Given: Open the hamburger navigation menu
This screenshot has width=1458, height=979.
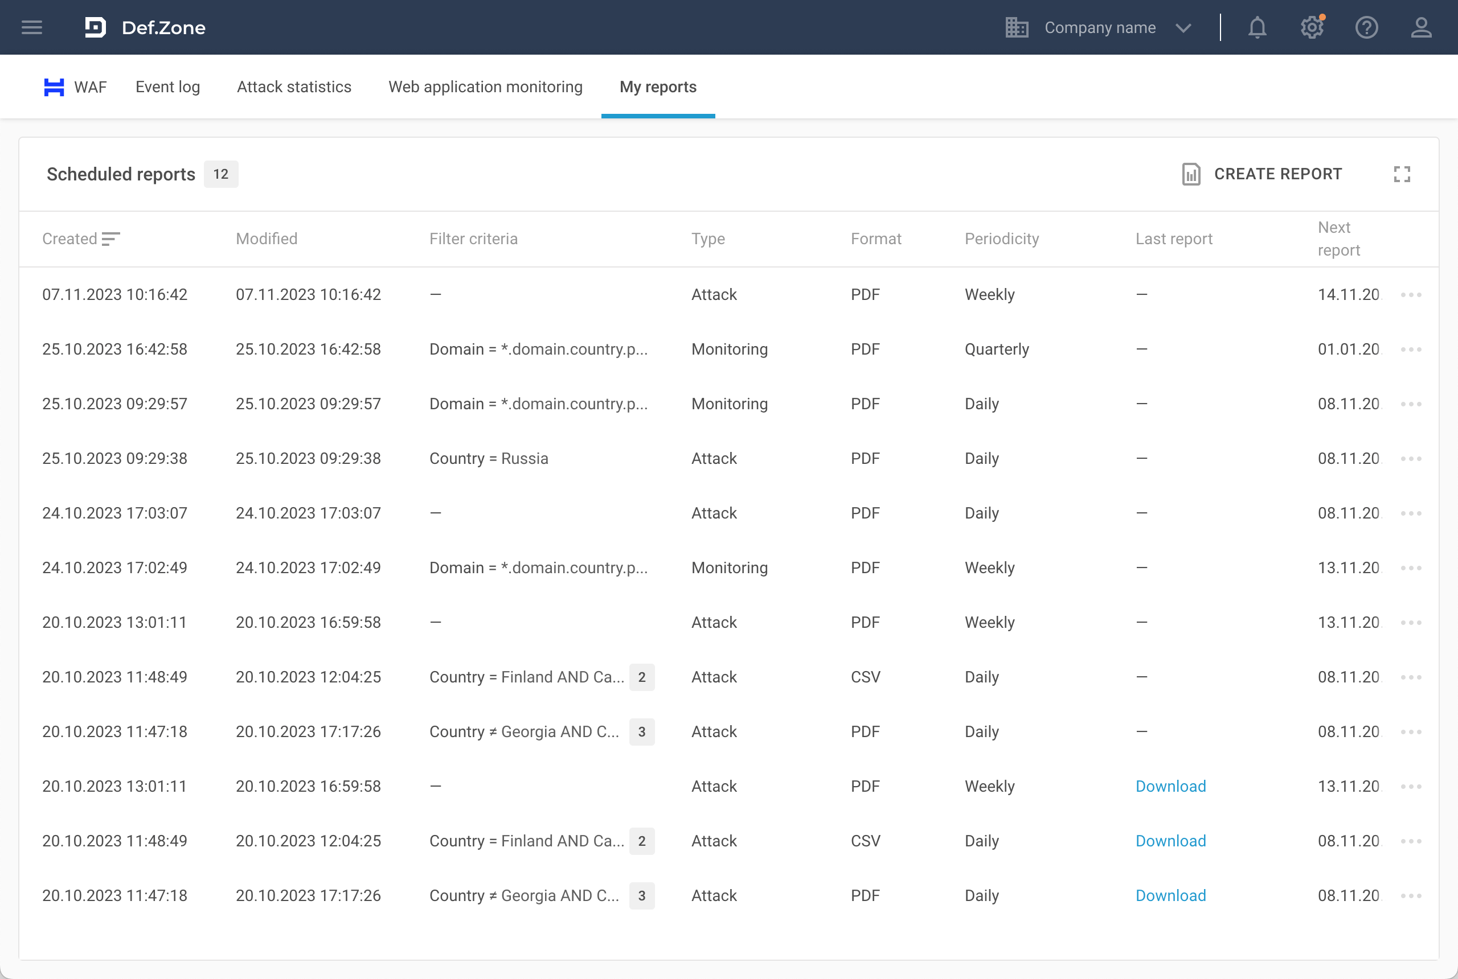Looking at the screenshot, I should tap(32, 27).
